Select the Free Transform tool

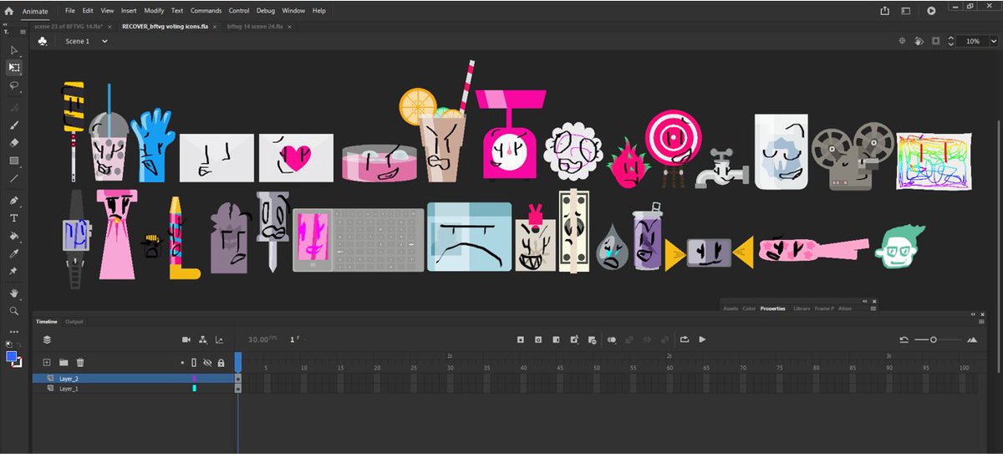13,68
